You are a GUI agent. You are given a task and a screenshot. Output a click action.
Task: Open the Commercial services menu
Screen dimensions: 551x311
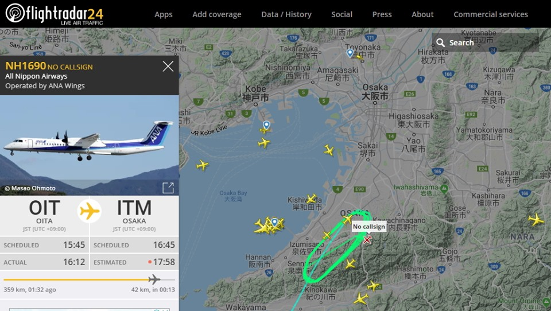tap(491, 14)
